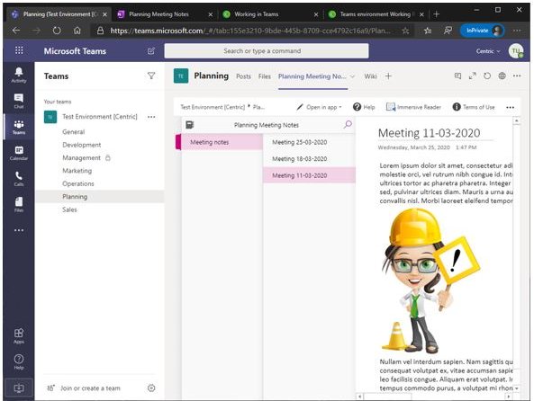Click the page title Meeting 11-03-2020
The width and height of the screenshot is (534, 401).
430,133
